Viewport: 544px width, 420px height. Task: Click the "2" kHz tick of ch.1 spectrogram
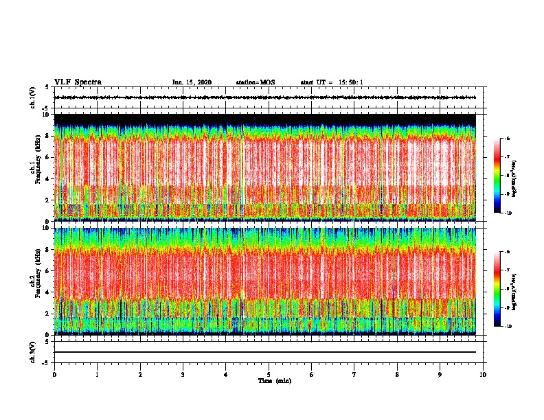pyautogui.click(x=47, y=200)
